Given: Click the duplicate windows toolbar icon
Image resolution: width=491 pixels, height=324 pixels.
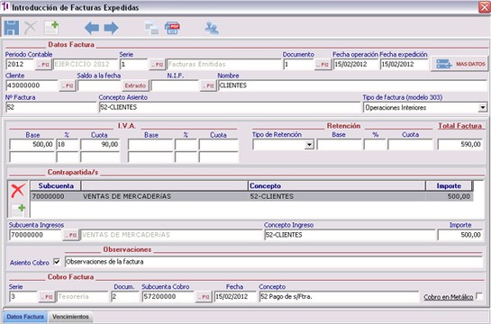Looking at the screenshot, I should [151, 28].
